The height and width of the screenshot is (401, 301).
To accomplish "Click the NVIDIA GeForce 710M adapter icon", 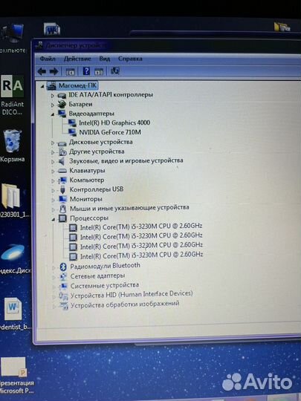I will pyautogui.click(x=72, y=132).
